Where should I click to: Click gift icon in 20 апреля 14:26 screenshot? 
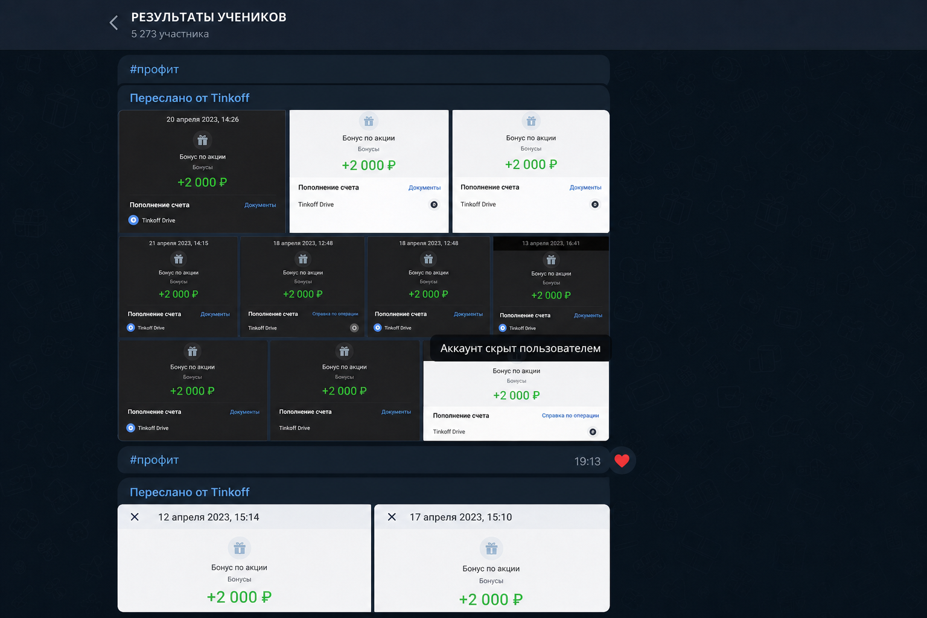[202, 140]
